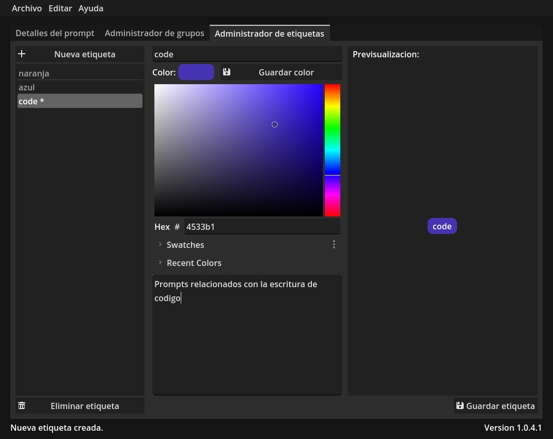Click the purple Color preview swatch
The height and width of the screenshot is (439, 553).
tap(196, 72)
